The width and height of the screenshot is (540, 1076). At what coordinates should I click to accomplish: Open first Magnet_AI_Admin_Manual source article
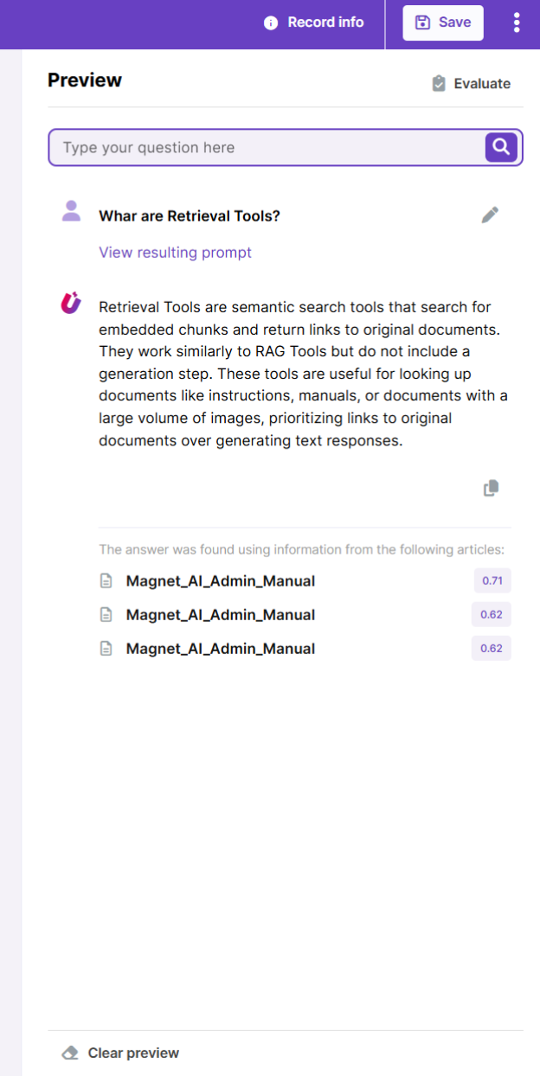tap(220, 581)
